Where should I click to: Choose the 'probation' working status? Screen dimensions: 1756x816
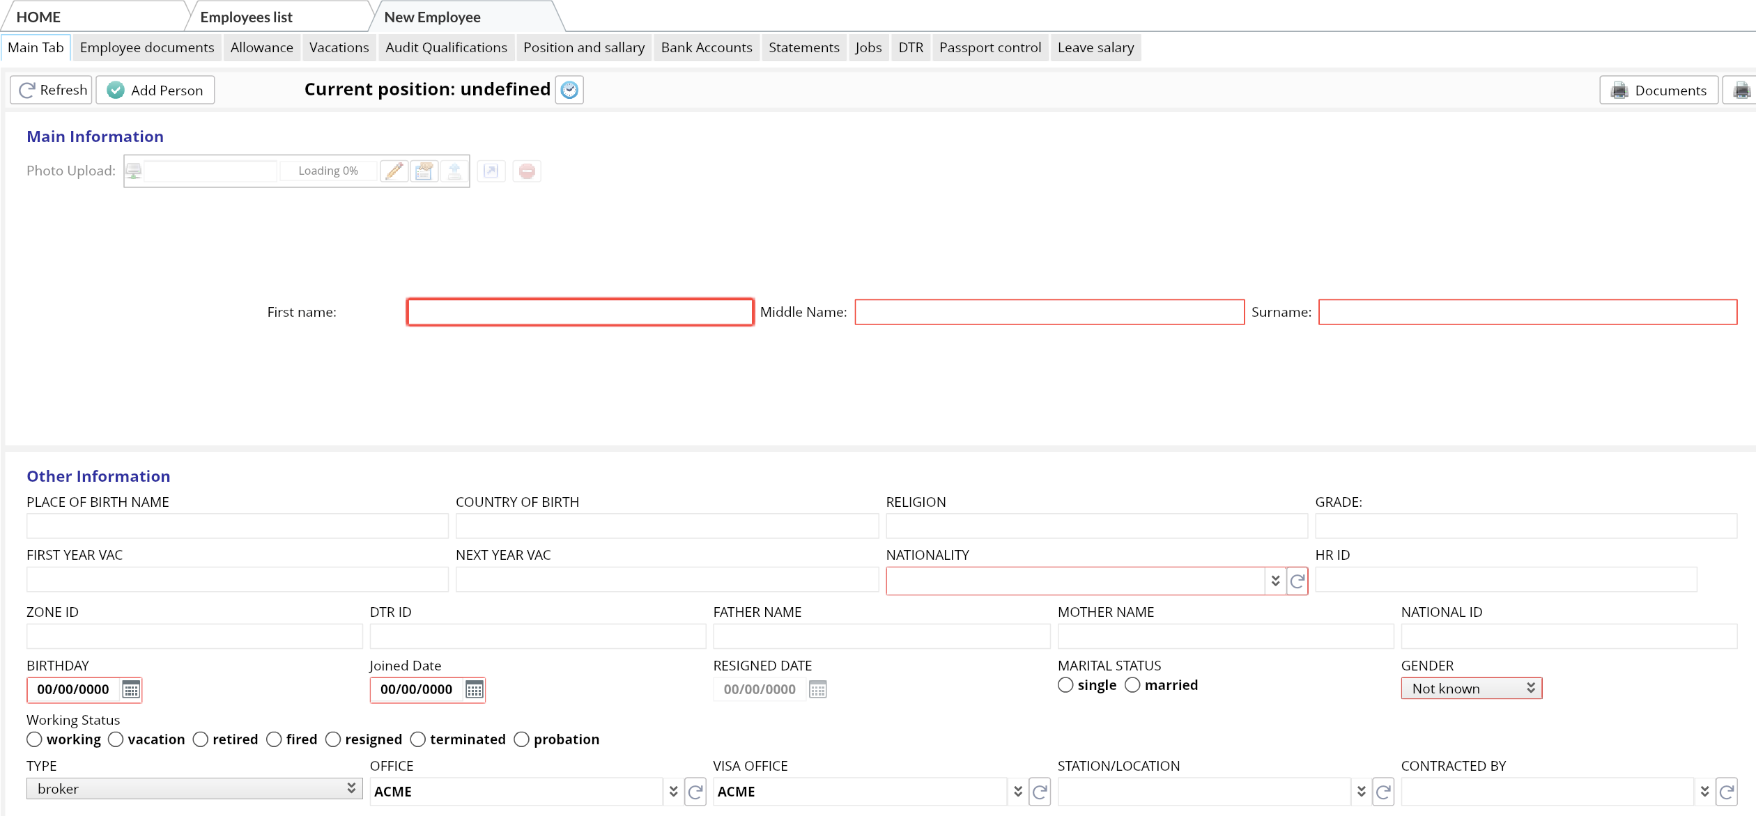521,739
